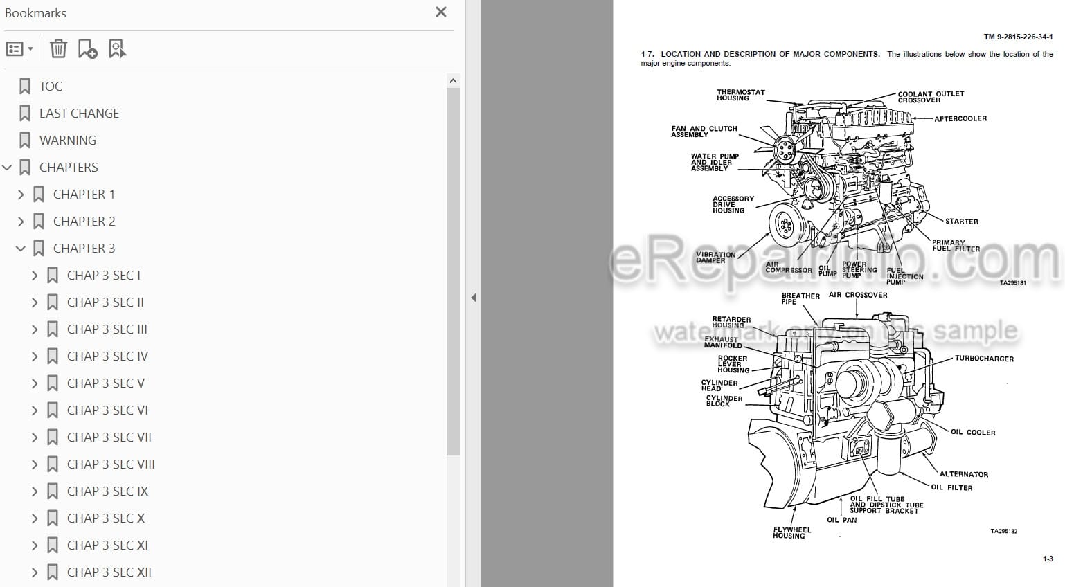Expand the CHAPTER 2 bookmark
The image size is (1065, 587).
21,222
